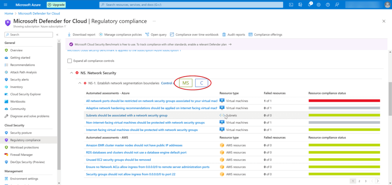Collapse the NS. Network Security section

pos(72,73)
